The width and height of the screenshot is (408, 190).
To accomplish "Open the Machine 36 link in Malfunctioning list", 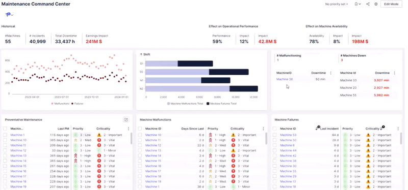I will (285, 79).
